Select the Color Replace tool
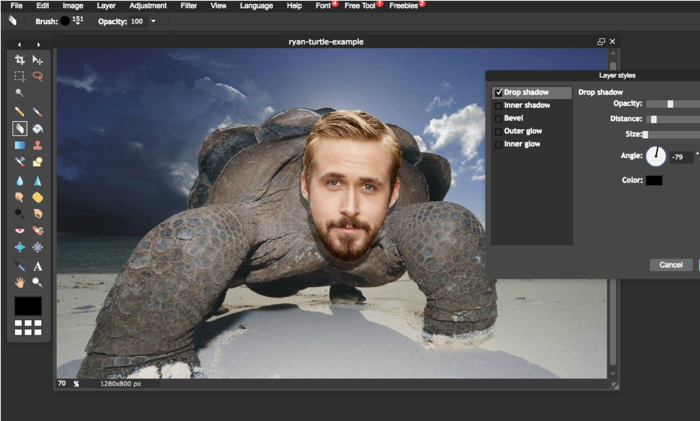Screen dimensions: 700x421 [x=20, y=162]
